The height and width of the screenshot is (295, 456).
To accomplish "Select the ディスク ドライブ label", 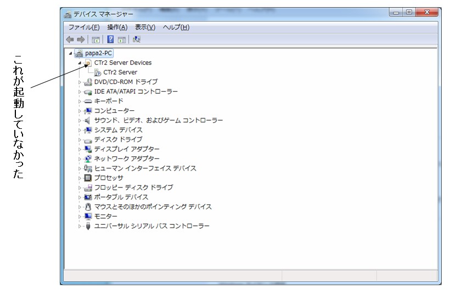I will coord(119,139).
